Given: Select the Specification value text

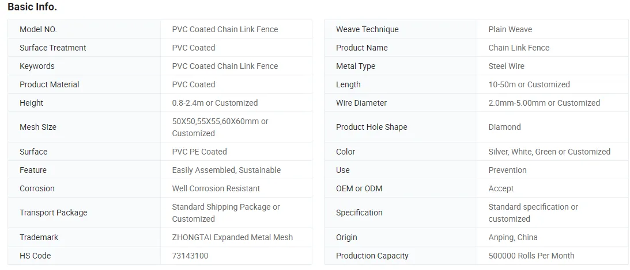Looking at the screenshot, I should point(533,213).
